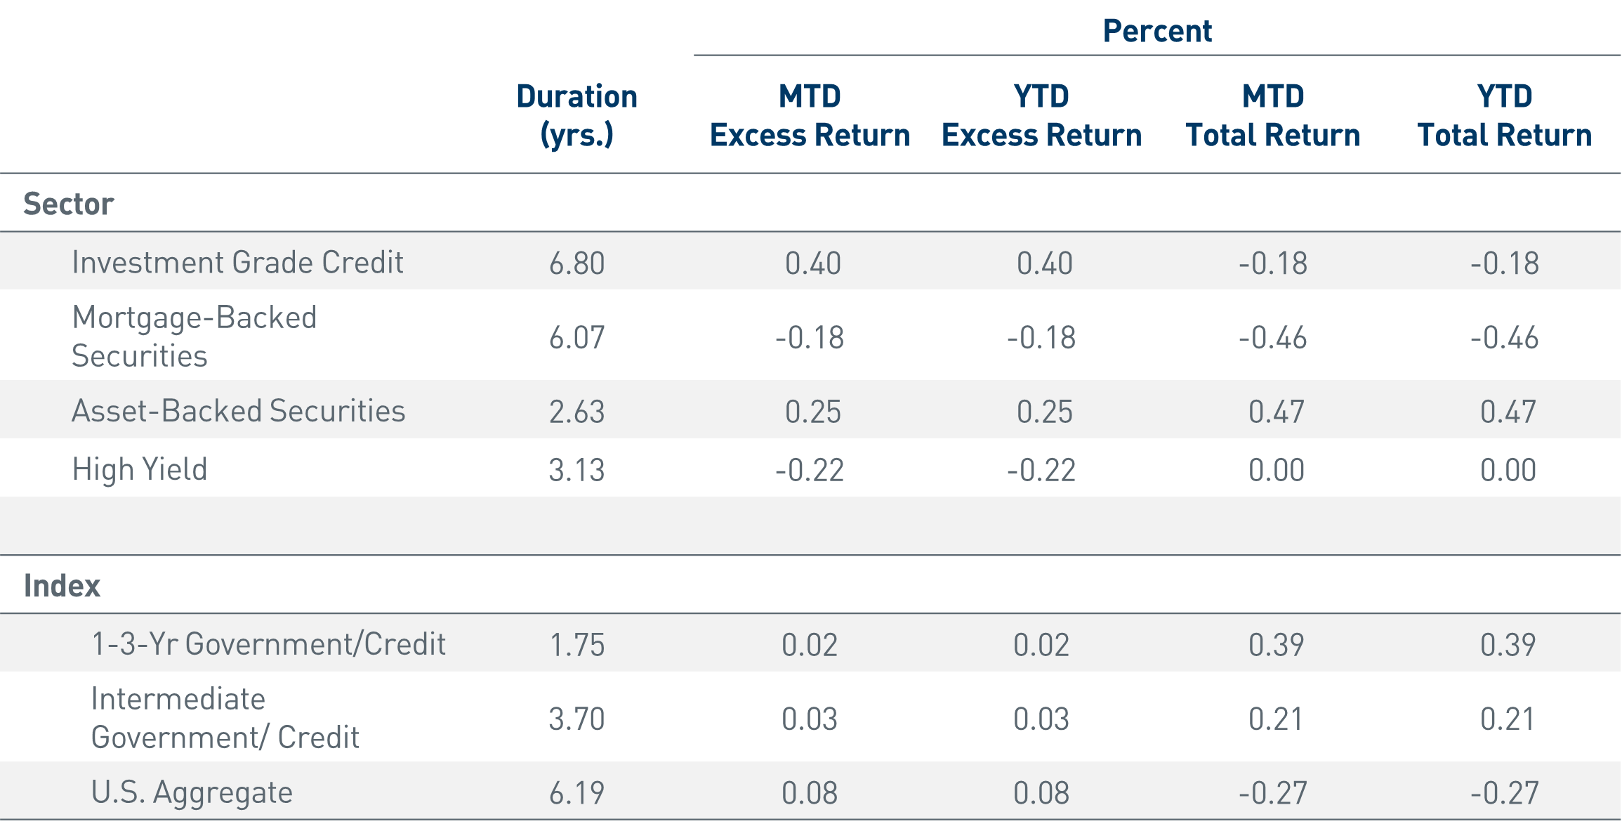Click the MTD Excess Return header
Screen dimensions: 1622x831
[x=810, y=115]
